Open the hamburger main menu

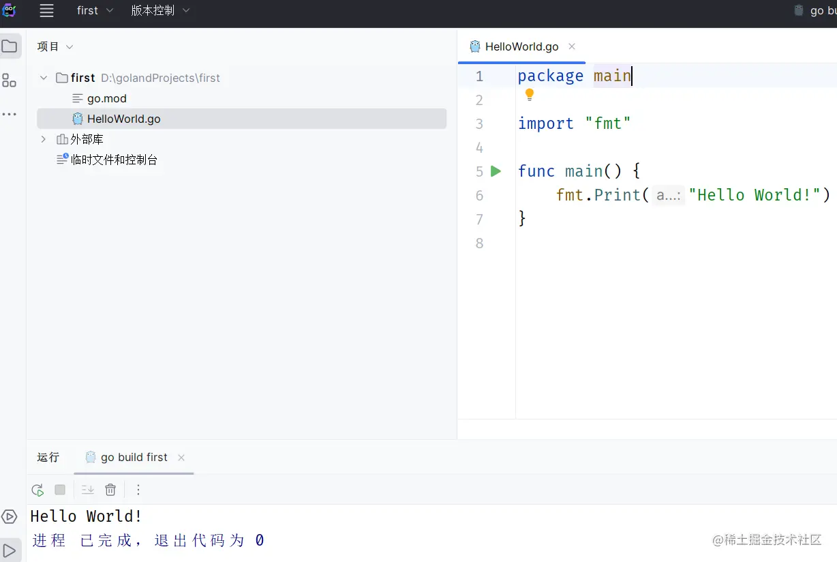pyautogui.click(x=46, y=11)
